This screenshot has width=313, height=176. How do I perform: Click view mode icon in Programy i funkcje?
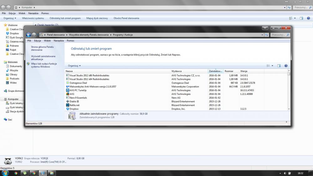tap(268, 66)
